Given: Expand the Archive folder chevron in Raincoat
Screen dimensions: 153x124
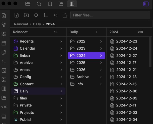Looking at the screenshot, I should tap(61, 63).
